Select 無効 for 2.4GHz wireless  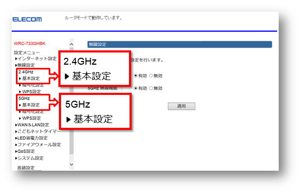click(151, 76)
